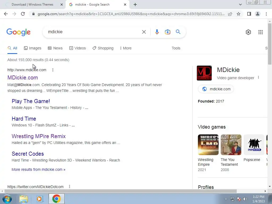This screenshot has height=204, width=272.
Task: Expand the More search categories menu
Action: [126, 48]
